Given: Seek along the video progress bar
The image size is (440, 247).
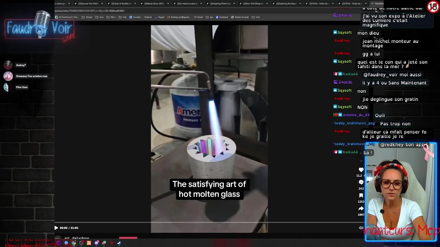Looking at the screenshot, I should [x=209, y=222].
